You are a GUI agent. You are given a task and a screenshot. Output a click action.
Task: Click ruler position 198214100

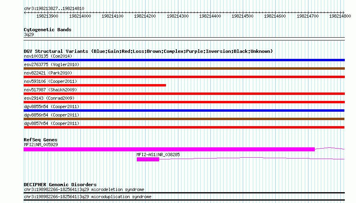click(x=112, y=16)
